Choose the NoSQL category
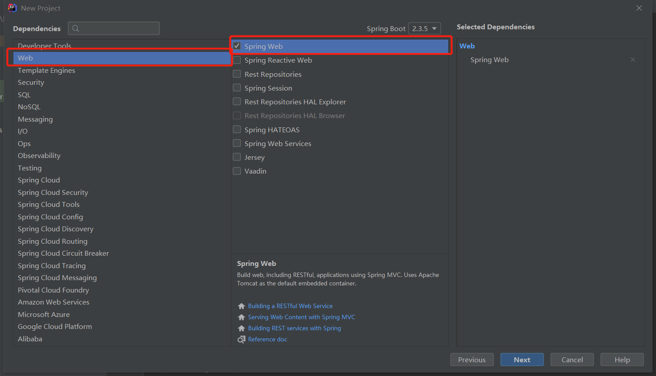 pyautogui.click(x=122, y=107)
